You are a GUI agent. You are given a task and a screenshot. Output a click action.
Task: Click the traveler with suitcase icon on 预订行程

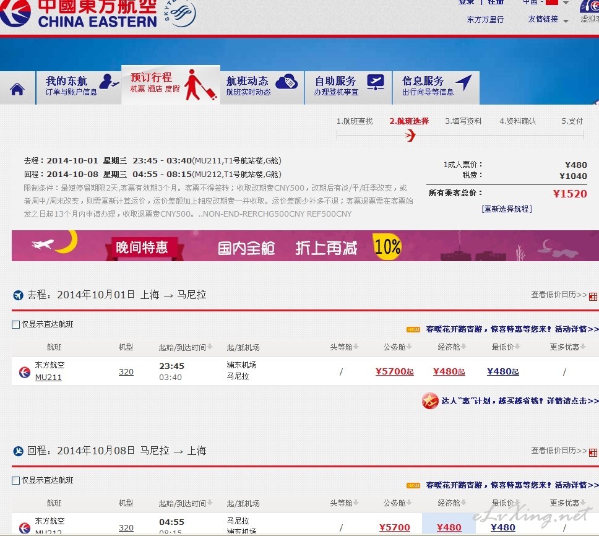pos(200,85)
